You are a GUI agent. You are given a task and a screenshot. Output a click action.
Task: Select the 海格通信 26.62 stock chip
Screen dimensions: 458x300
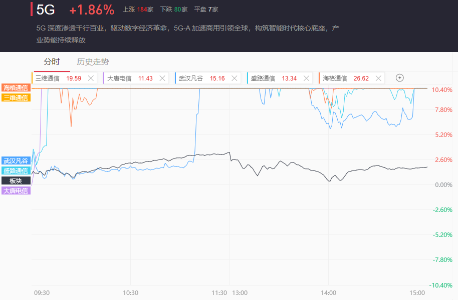[346, 78]
